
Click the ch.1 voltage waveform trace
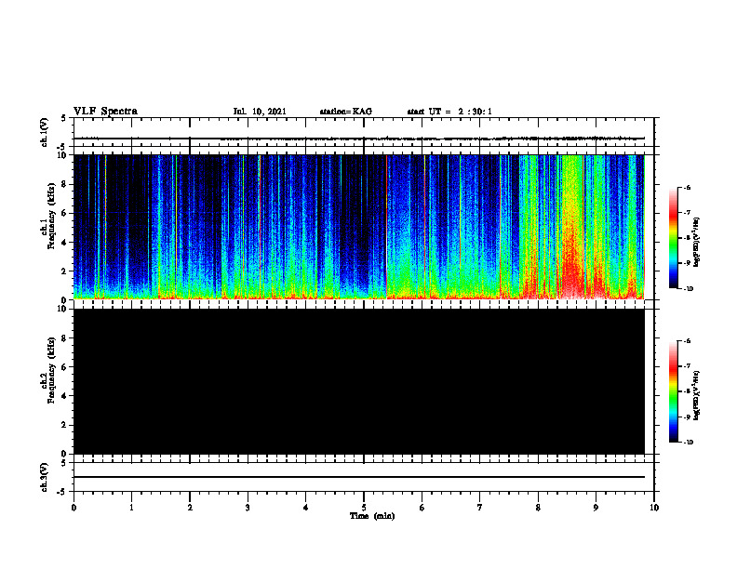pos(359,139)
